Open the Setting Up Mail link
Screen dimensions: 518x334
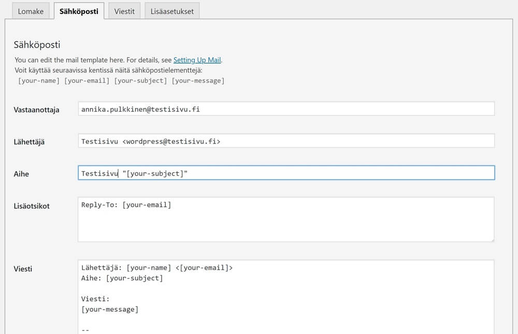[197, 60]
